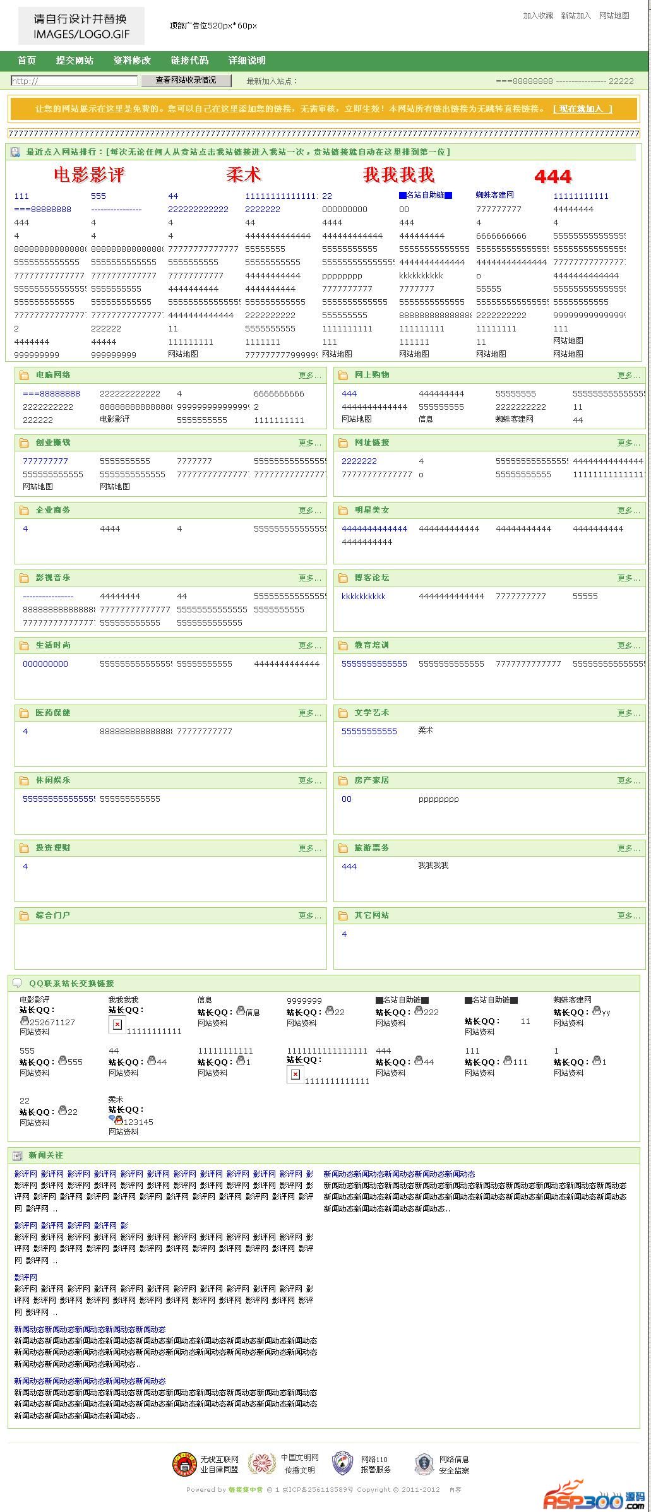Viewport: 651px width, 1512px height.
Task: Click the 无线互联网业自律同盟 badge icon
Action: point(184,1465)
